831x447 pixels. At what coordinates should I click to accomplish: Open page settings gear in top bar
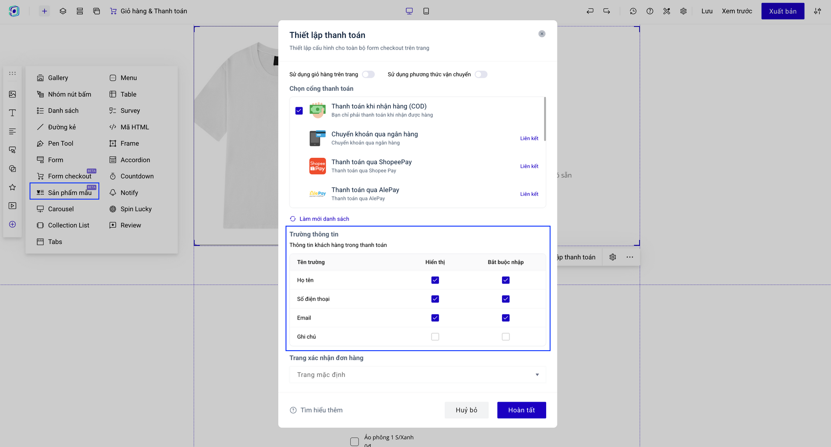point(683,11)
